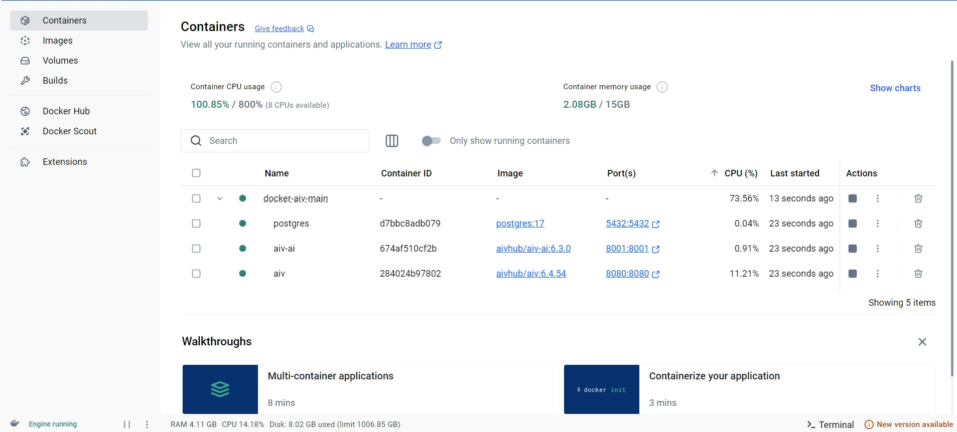957x432 pixels.
Task: Open more actions for postgres
Action: 878,224
